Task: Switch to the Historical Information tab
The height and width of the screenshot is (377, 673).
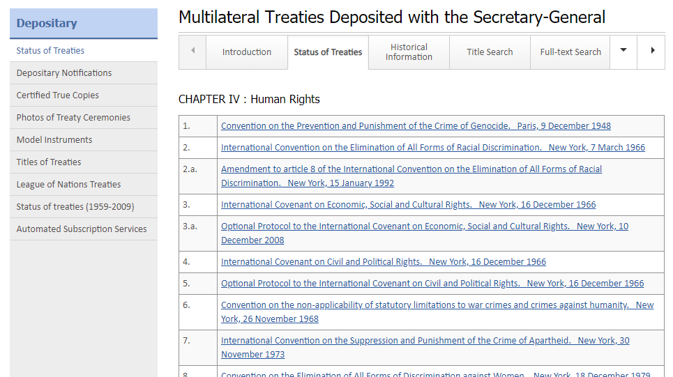Action: [x=409, y=52]
